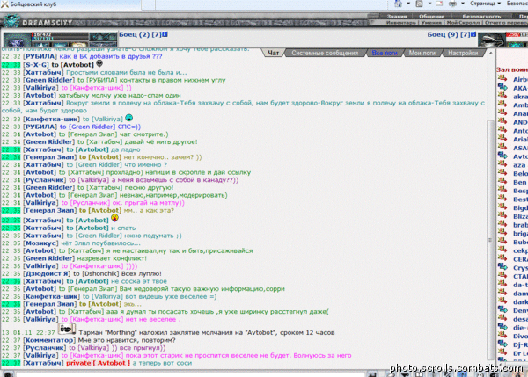The width and height of the screenshot is (528, 377).
Task: Open the Настройки tab
Action: tap(463, 53)
